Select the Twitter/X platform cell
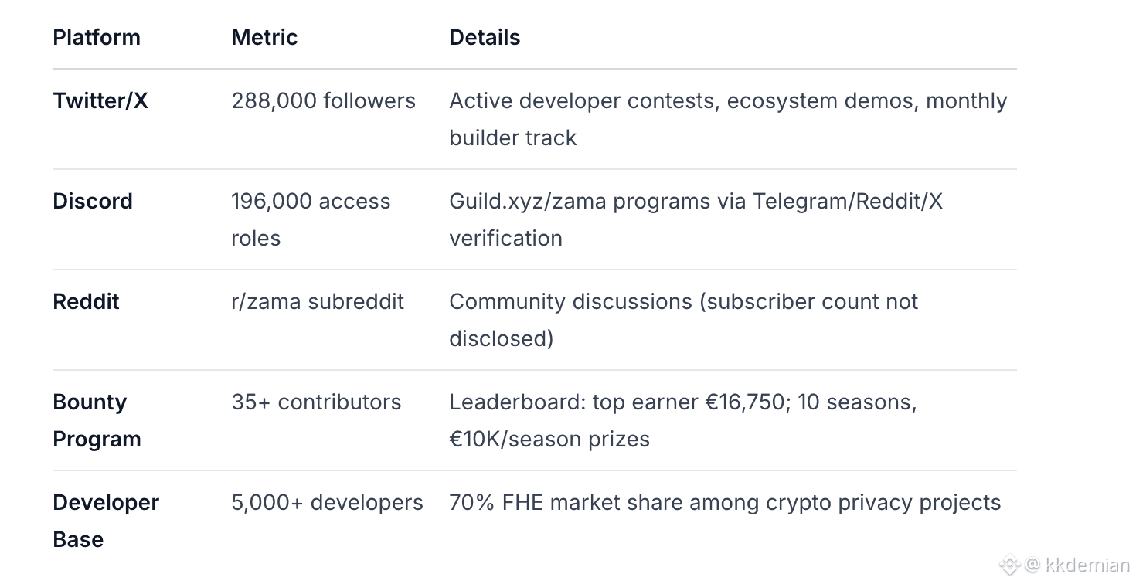The width and height of the screenshot is (1136, 584). click(x=100, y=100)
